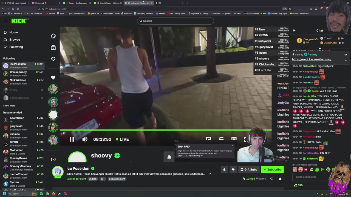Image resolution: width=351 pixels, height=197 pixels.
Task: Insert the fire emote in chat
Action: pyautogui.click(x=306, y=170)
